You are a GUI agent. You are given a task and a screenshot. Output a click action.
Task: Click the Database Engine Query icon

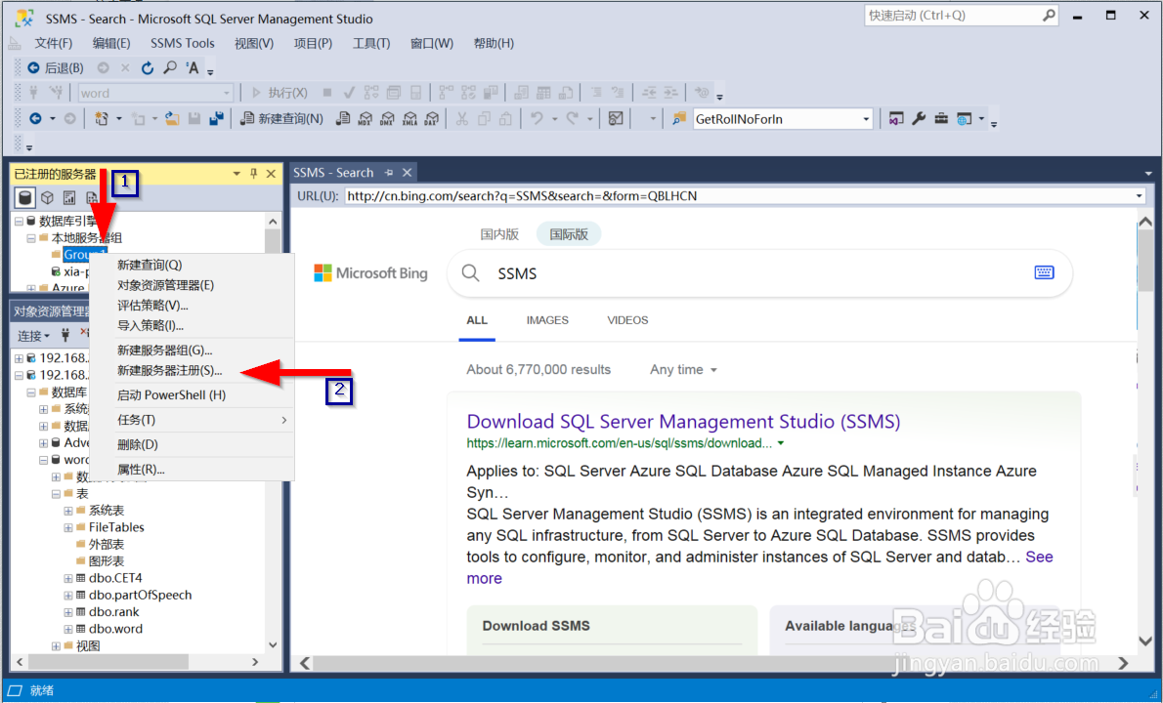point(343,118)
